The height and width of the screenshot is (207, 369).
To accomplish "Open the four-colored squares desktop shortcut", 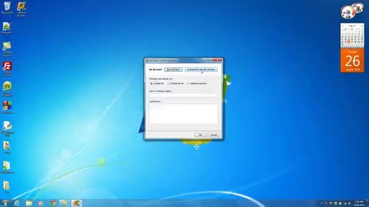I will [7, 108].
